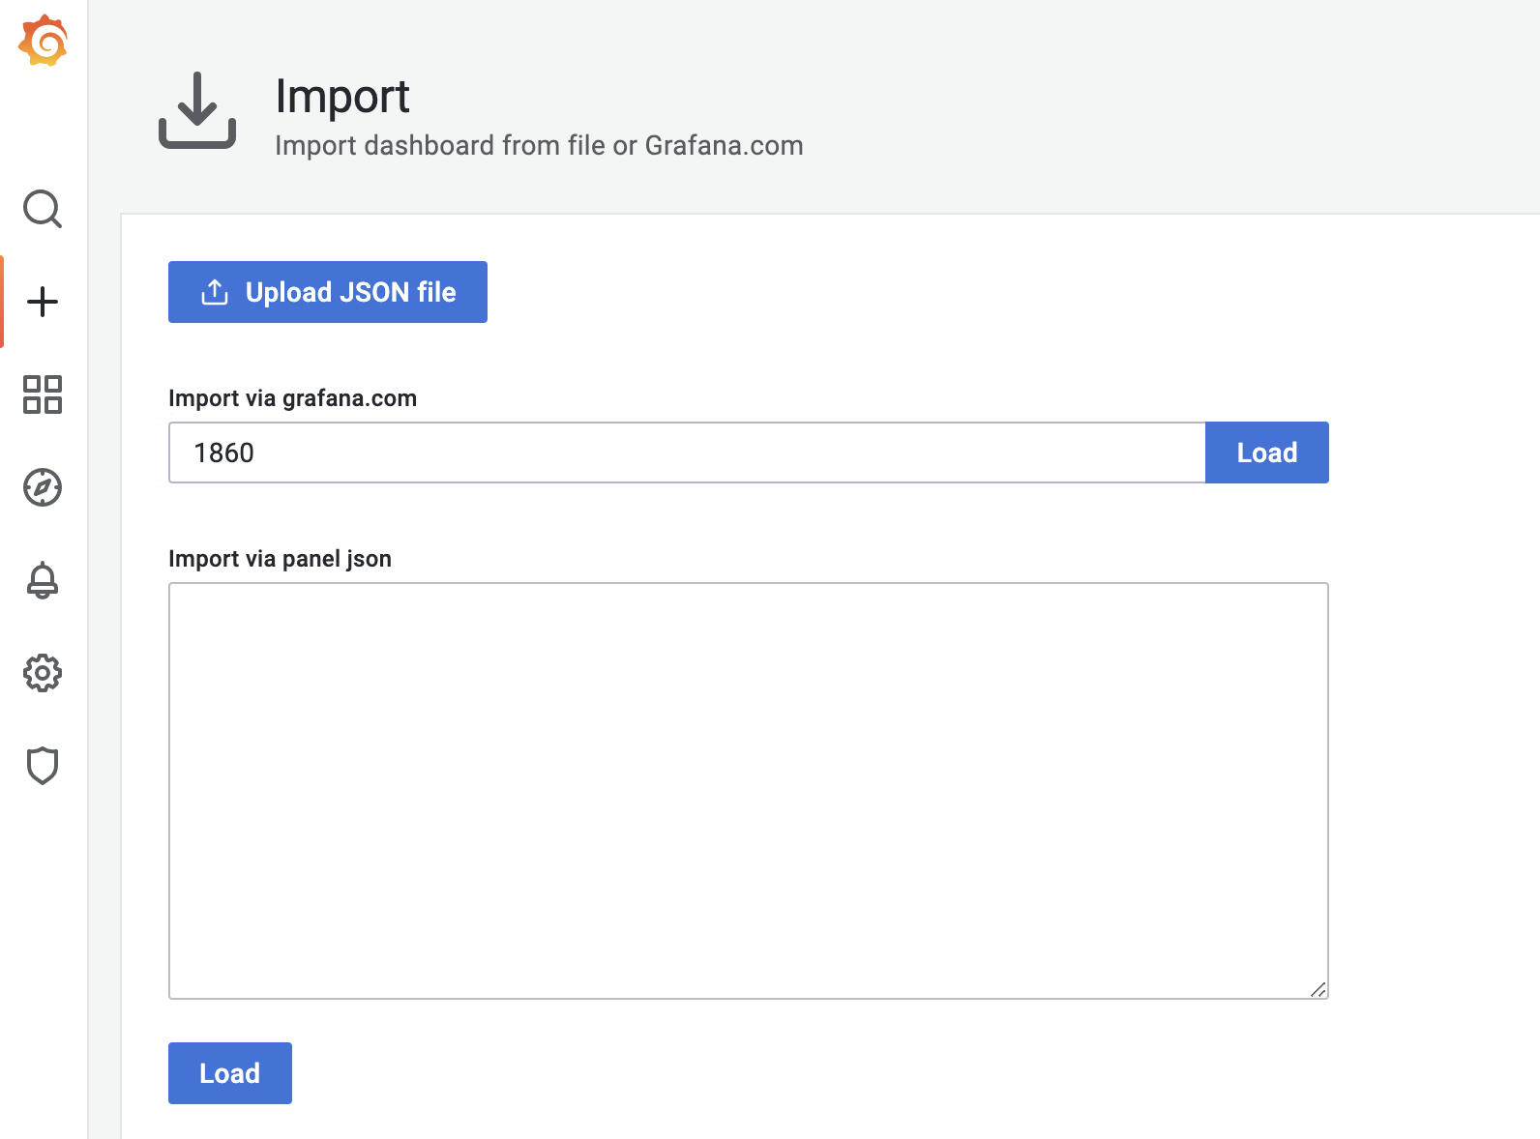Open Configuration via the gear icon
The height and width of the screenshot is (1139, 1540).
(43, 673)
